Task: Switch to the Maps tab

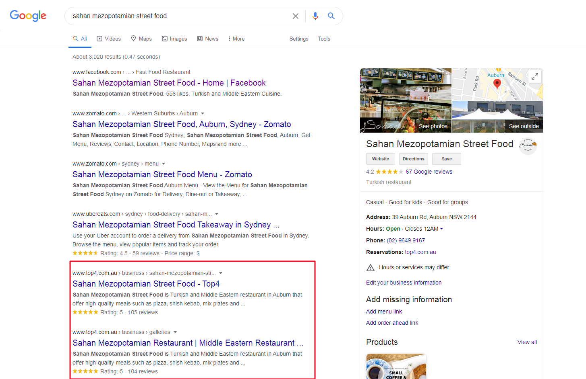Action: 141,39
